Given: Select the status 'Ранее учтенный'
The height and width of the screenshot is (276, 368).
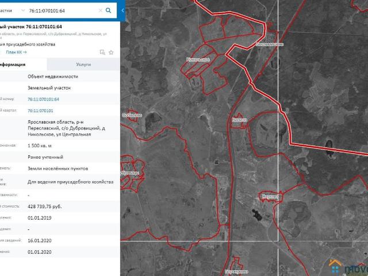Looking at the screenshot, I should 45,157.
